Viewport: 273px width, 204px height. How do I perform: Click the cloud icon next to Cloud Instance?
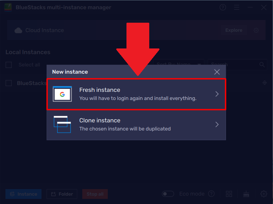pos(18,30)
